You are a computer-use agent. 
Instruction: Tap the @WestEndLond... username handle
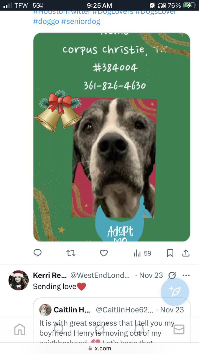tap(100, 275)
